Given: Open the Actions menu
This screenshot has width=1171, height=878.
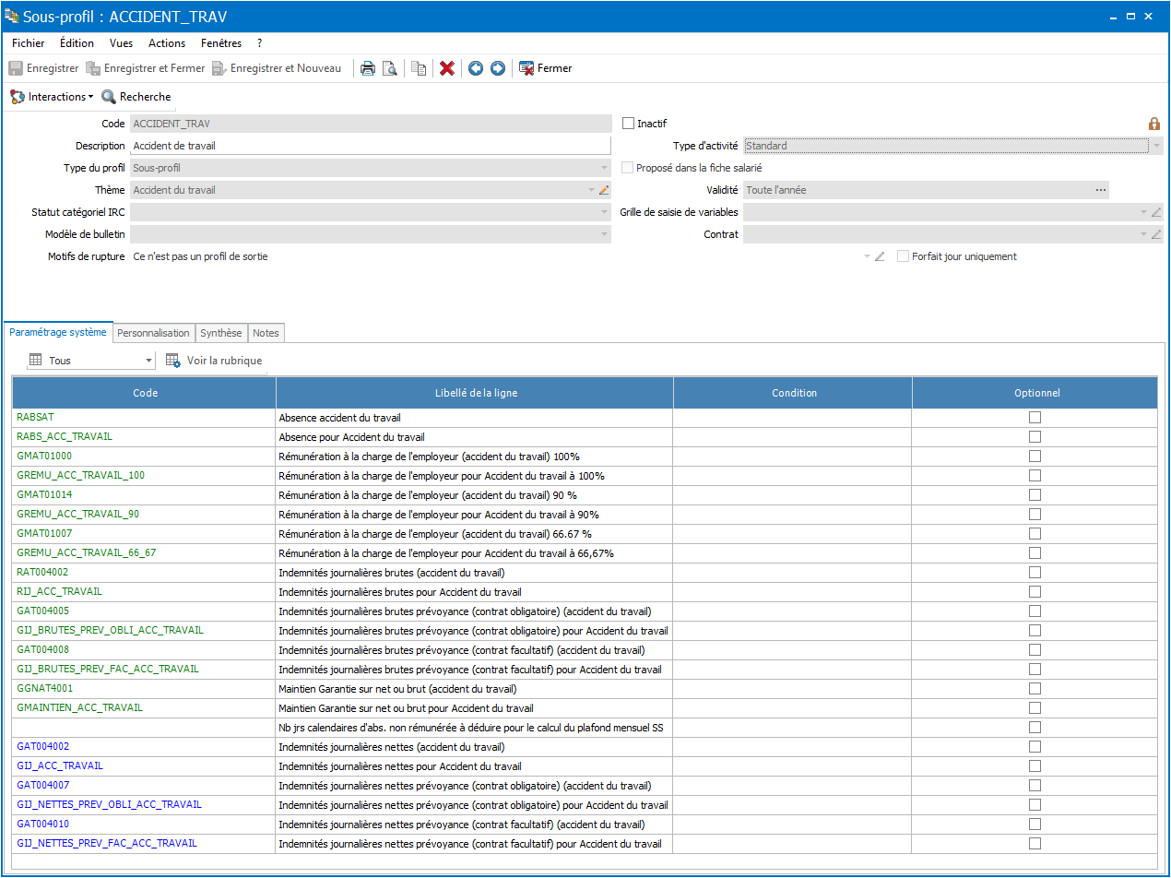Looking at the screenshot, I should (167, 43).
